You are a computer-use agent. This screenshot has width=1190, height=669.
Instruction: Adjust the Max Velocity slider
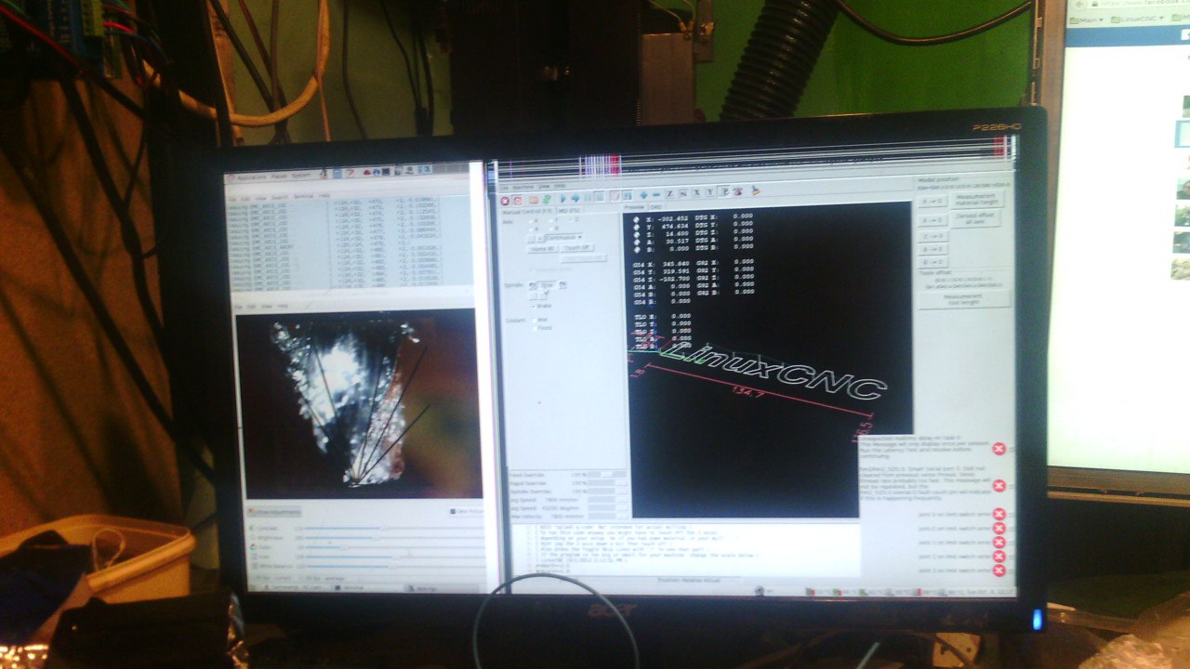pos(609,517)
